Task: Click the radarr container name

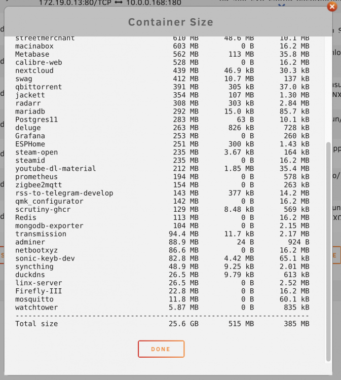Action: point(28,103)
